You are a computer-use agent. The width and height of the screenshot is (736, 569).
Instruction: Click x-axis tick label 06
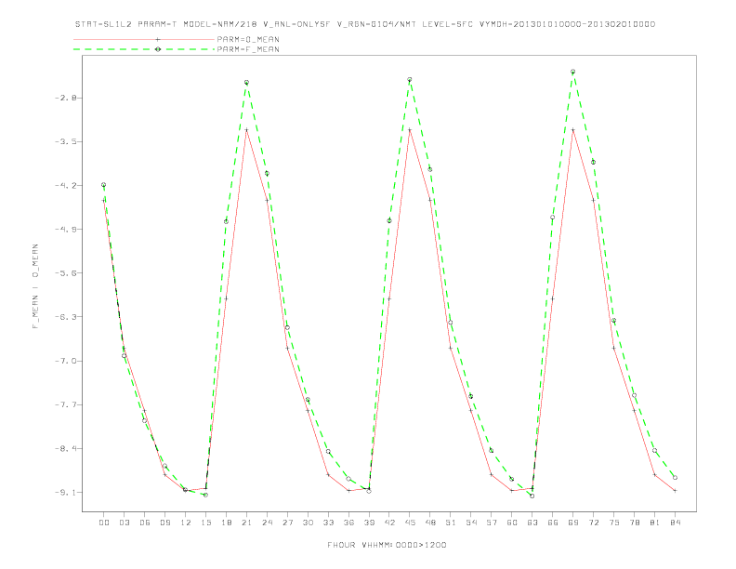point(145,523)
